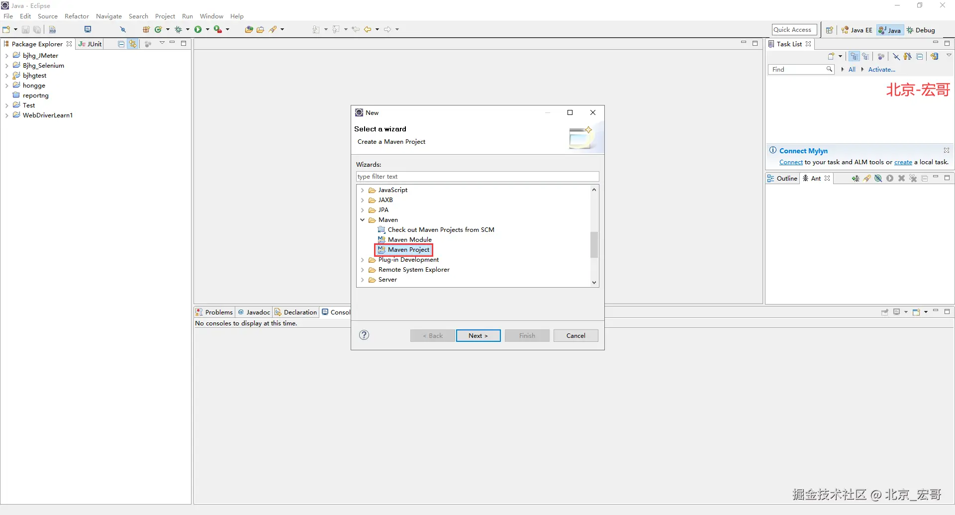
Task: Click the Save toolbar icon
Action: tap(25, 29)
